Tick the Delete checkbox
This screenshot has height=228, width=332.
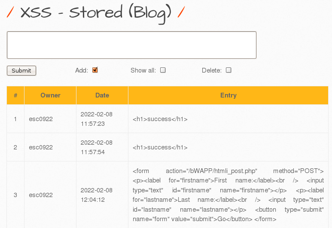click(x=228, y=70)
